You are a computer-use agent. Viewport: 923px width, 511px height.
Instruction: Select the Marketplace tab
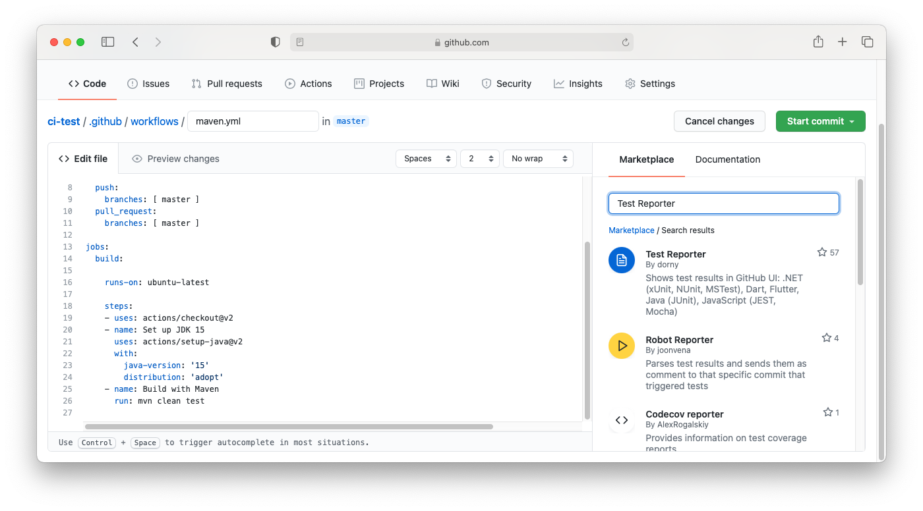coord(647,159)
